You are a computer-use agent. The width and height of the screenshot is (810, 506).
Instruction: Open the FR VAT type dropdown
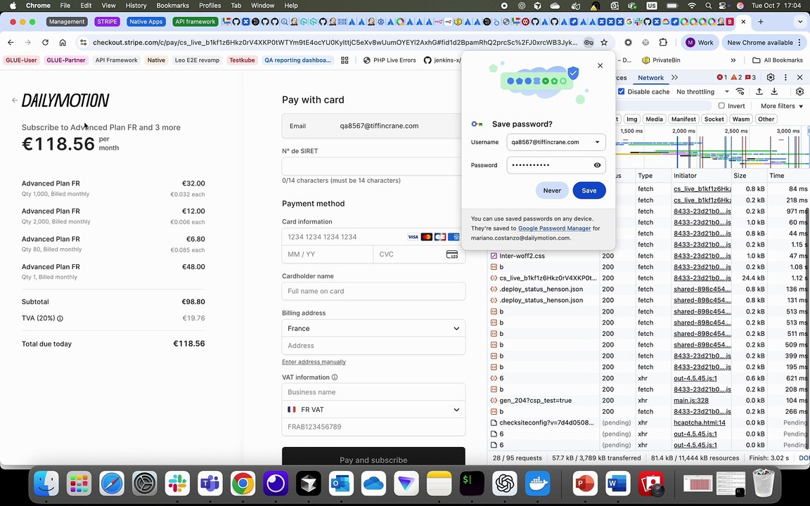click(373, 410)
